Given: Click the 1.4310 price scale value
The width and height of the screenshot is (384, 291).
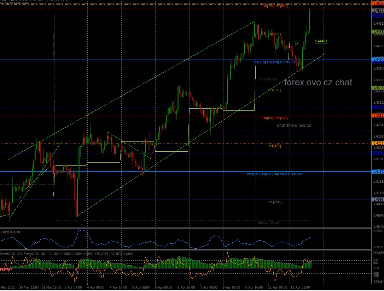Looking at the screenshot, I should click(378, 103).
